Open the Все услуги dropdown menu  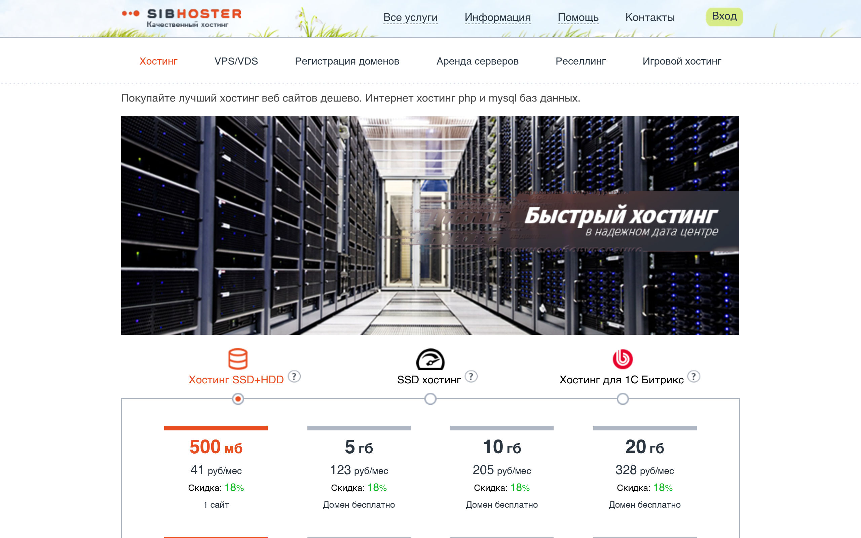[x=411, y=17]
